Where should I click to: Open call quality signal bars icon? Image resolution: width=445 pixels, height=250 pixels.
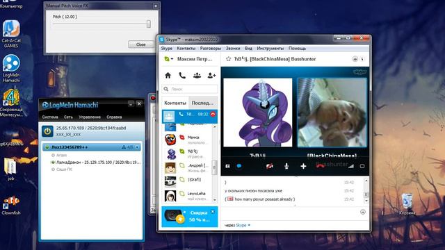351,166
